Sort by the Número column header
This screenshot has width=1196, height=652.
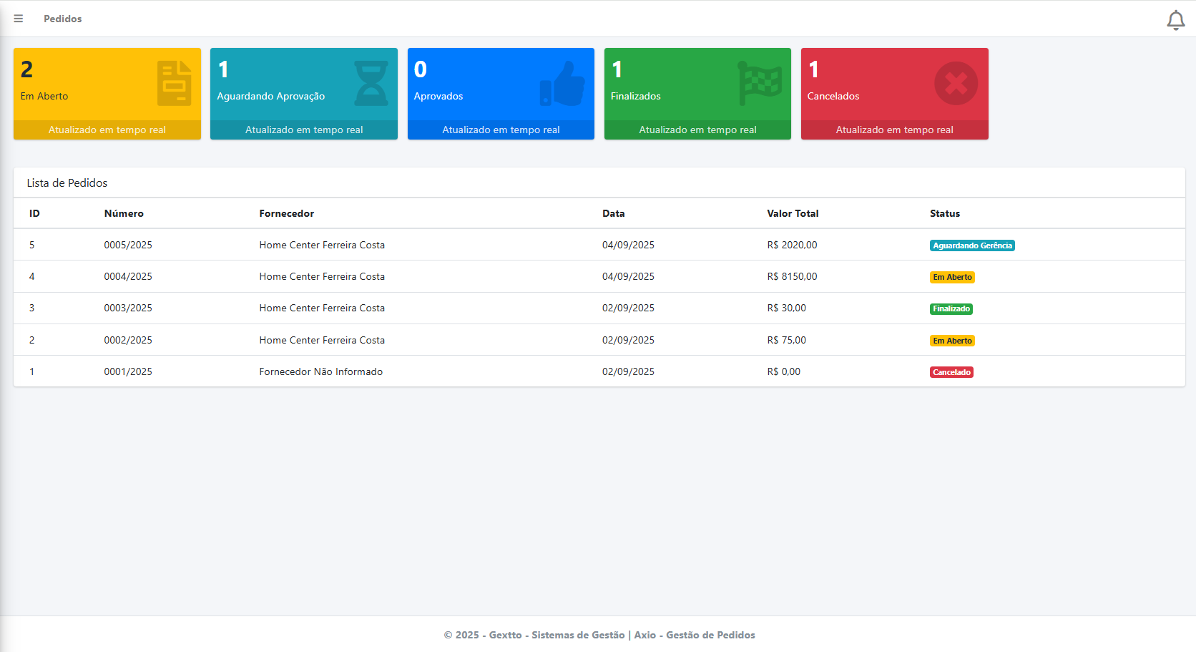pyautogui.click(x=124, y=213)
